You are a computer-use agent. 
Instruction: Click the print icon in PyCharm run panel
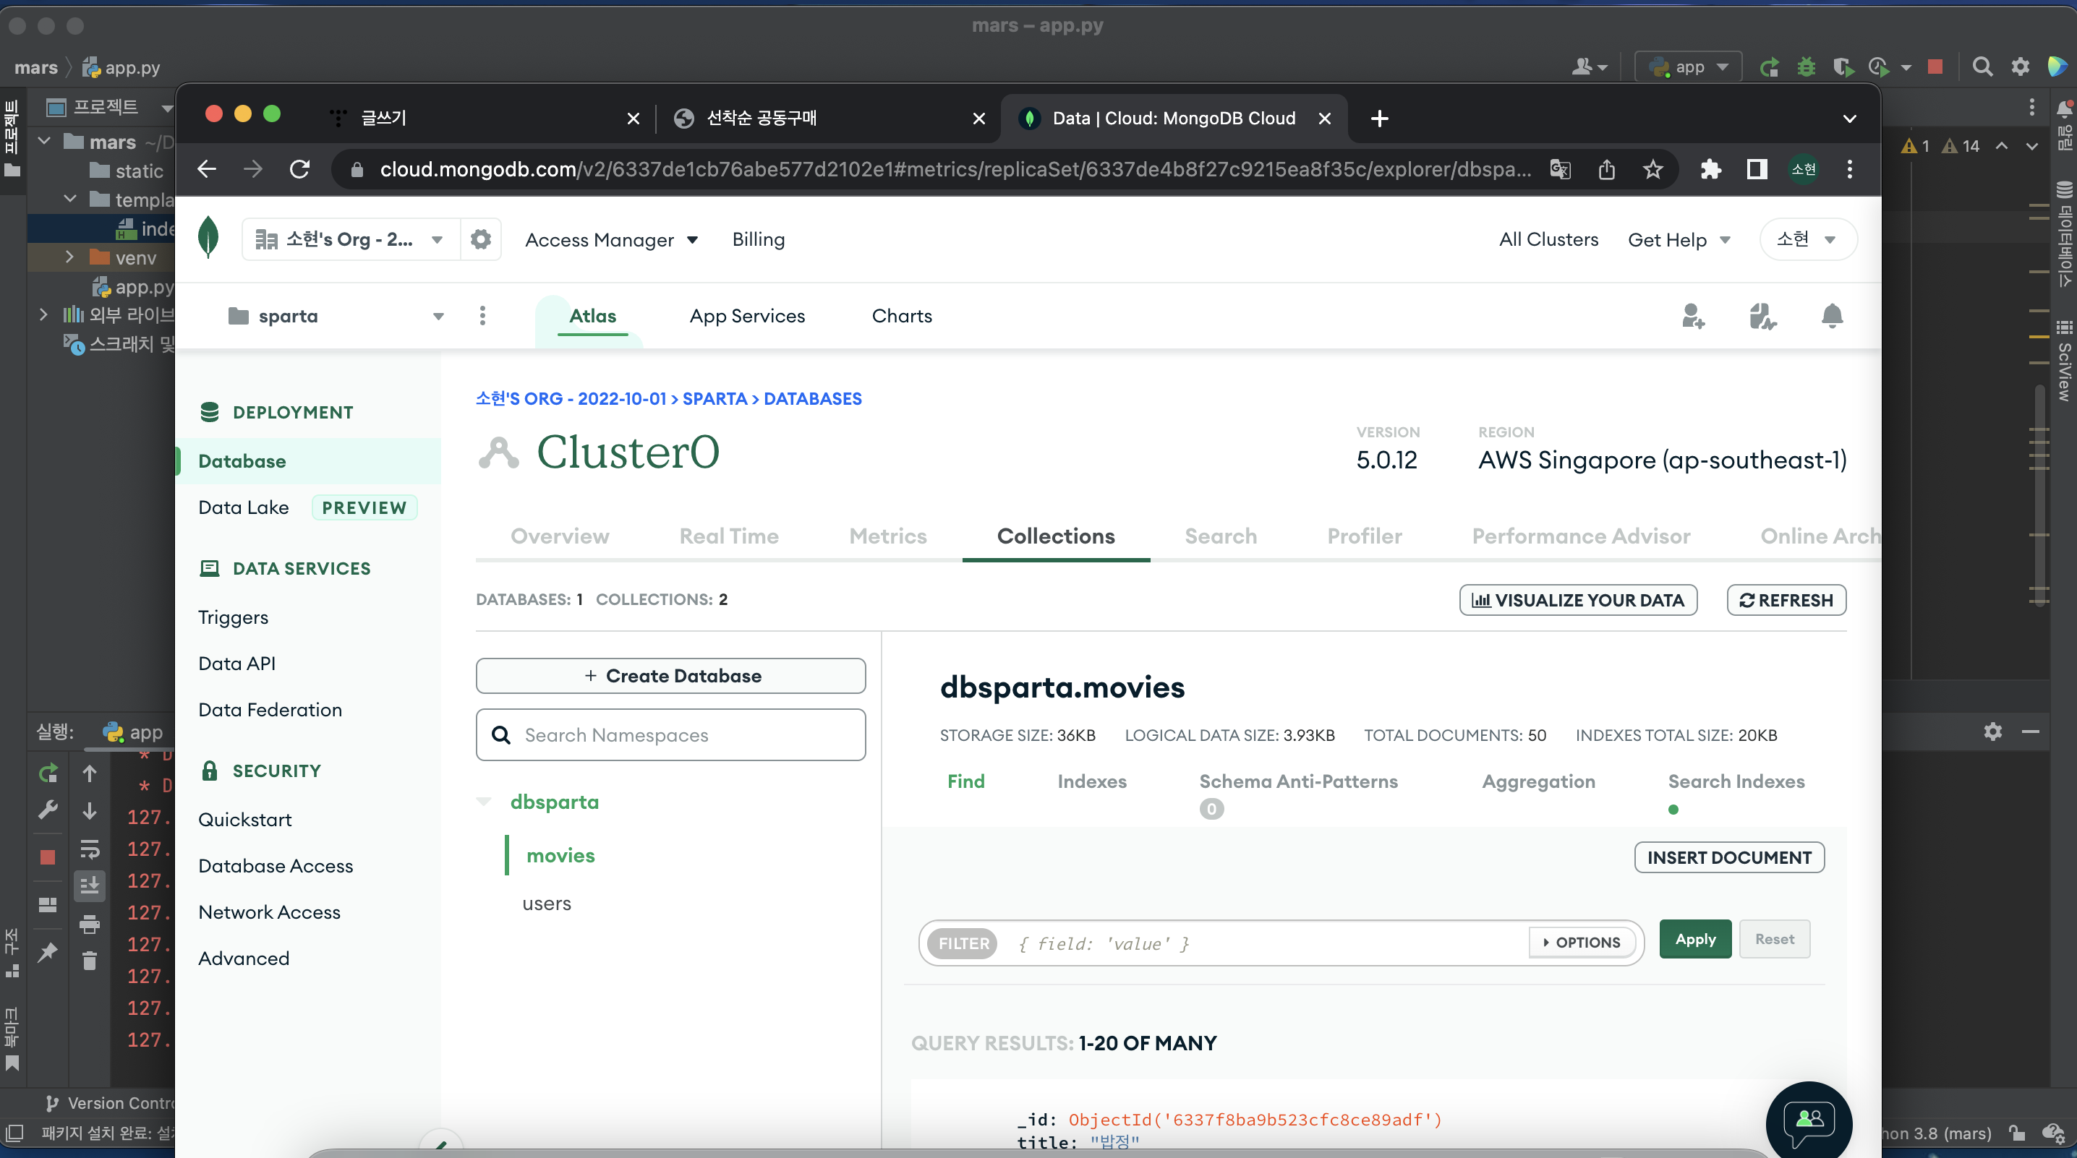pos(90,924)
